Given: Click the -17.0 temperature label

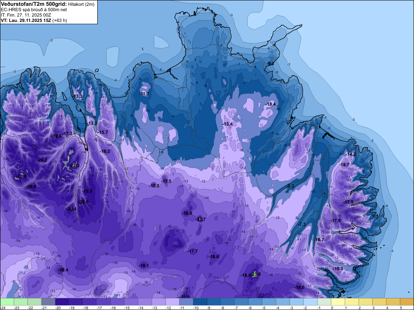Looking at the screenshot, I should 336,220.
